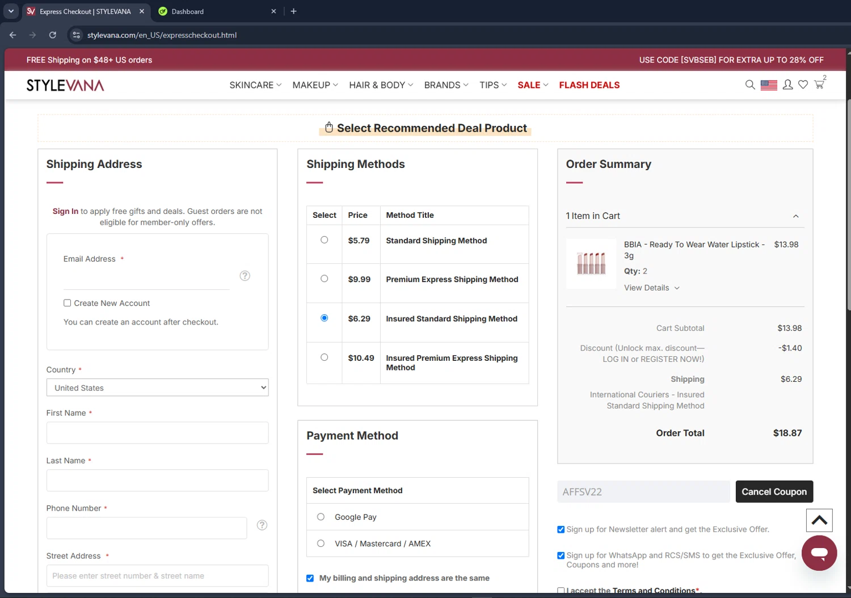This screenshot has width=851, height=598.
Task: Collapse the 1 Item in Cart section
Action: point(796,216)
